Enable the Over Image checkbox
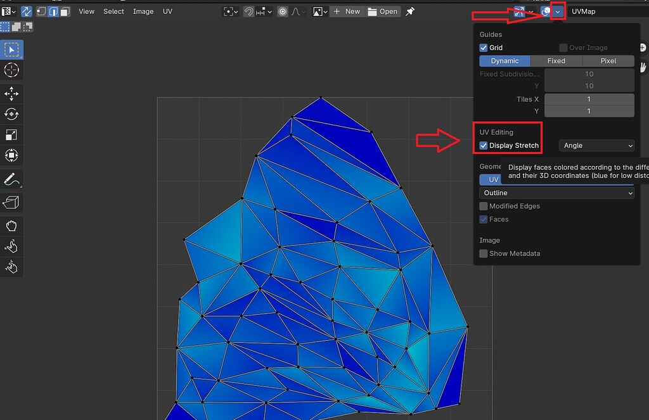Viewport: 649px width, 420px height. 563,48
